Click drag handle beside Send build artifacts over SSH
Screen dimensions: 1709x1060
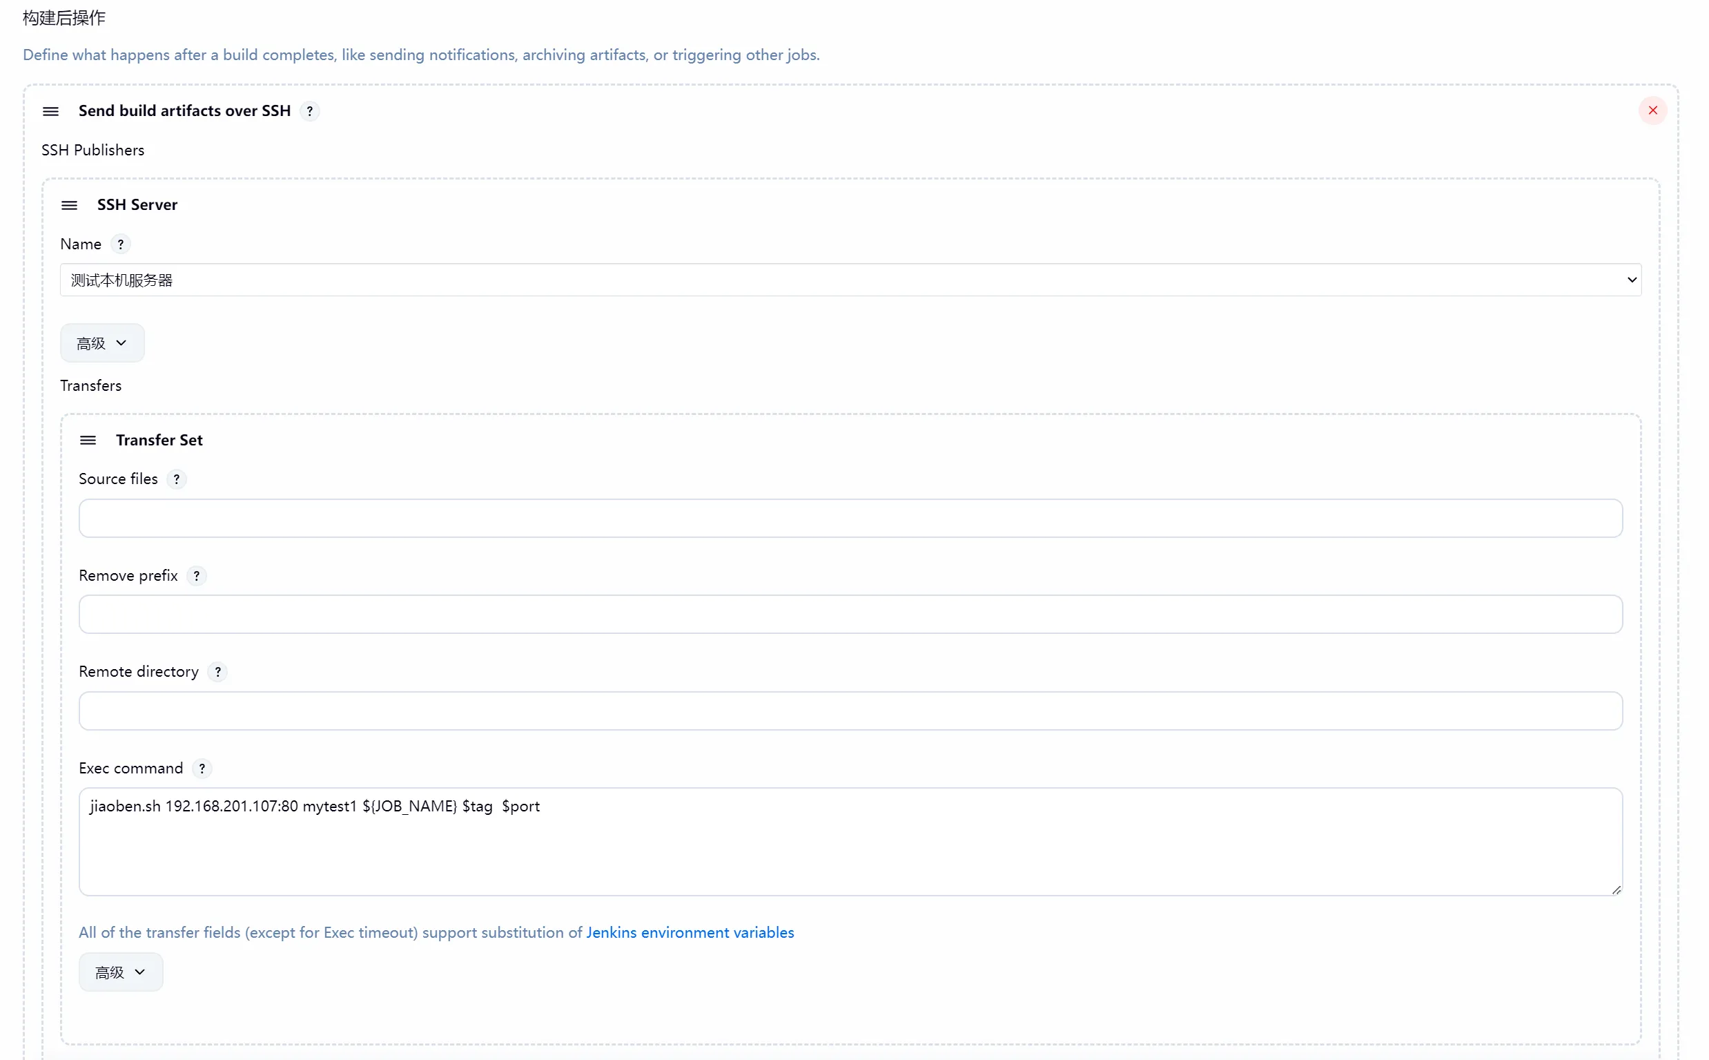pos(50,110)
